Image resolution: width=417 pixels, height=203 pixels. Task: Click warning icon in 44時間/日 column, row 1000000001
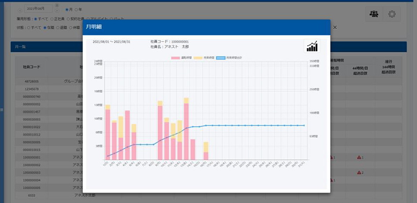(360, 158)
